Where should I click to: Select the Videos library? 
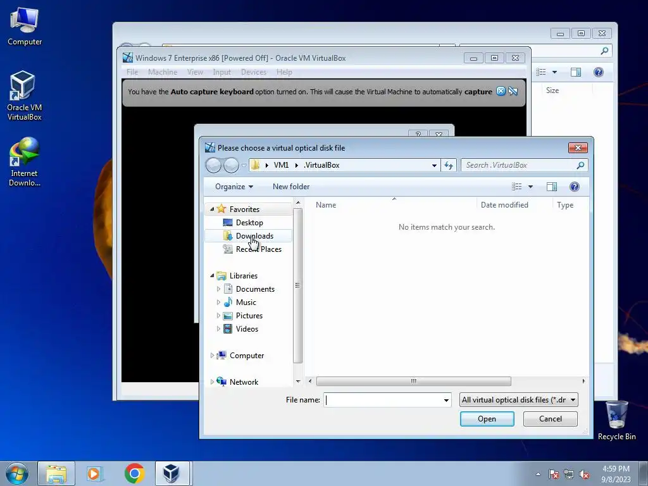click(x=241, y=328)
